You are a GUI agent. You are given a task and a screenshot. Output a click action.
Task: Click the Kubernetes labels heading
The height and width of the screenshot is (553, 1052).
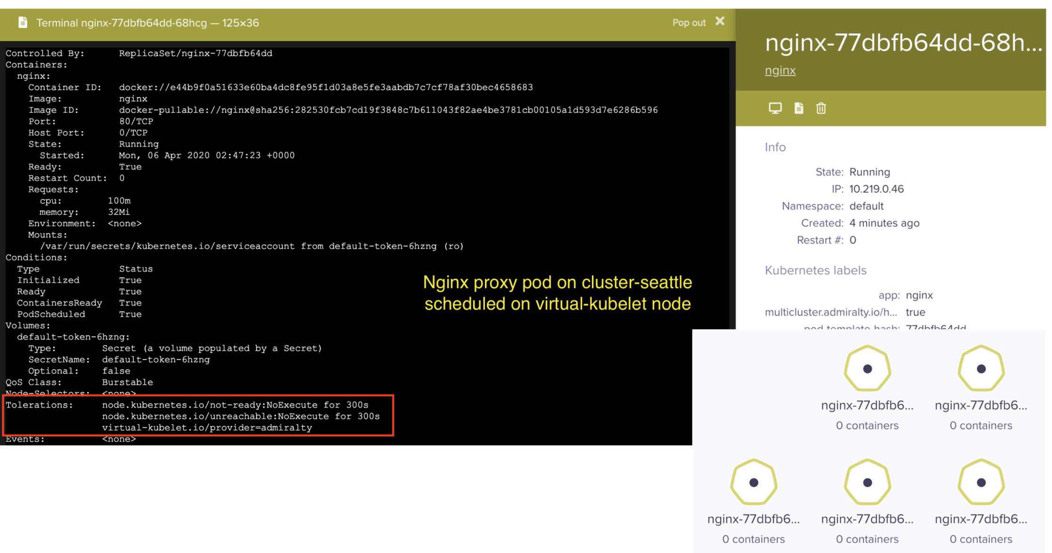tap(815, 270)
